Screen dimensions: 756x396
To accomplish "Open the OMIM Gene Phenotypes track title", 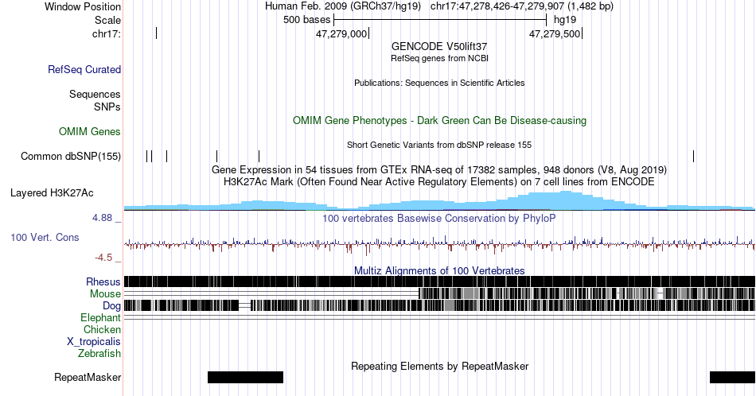I will (x=439, y=120).
